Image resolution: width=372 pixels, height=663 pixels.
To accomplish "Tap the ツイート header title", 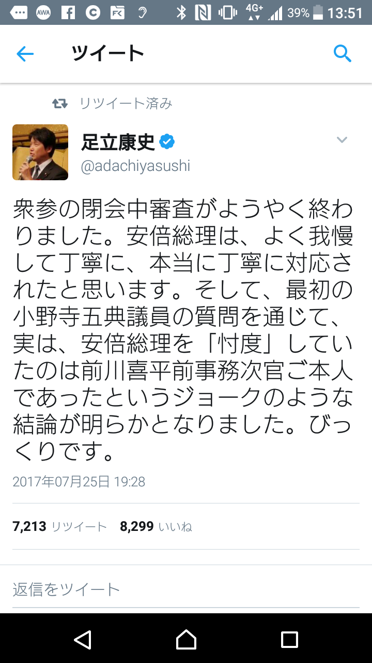I will pos(107,53).
